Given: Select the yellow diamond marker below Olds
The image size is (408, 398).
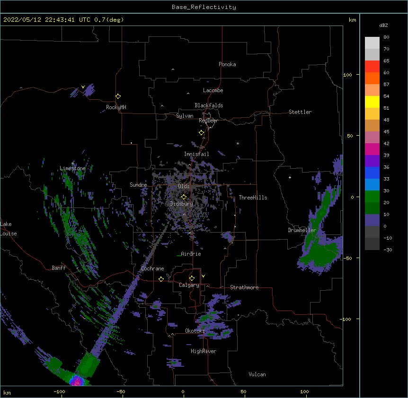Looking at the screenshot, I should click(184, 197).
